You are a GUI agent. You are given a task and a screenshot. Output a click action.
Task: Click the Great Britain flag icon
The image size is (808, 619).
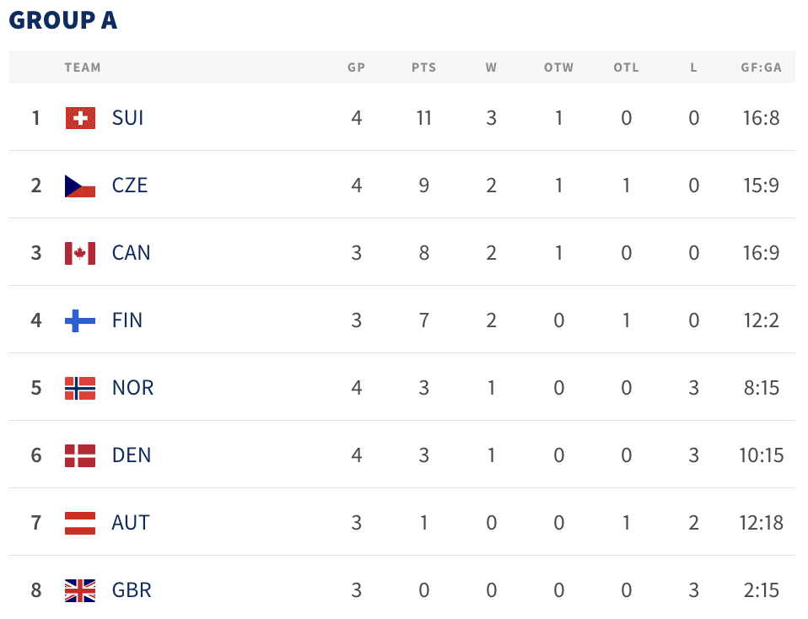pos(80,590)
